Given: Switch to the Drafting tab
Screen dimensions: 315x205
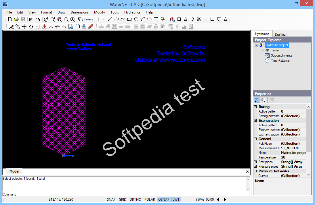Looking at the screenshot, I should click(x=280, y=34).
